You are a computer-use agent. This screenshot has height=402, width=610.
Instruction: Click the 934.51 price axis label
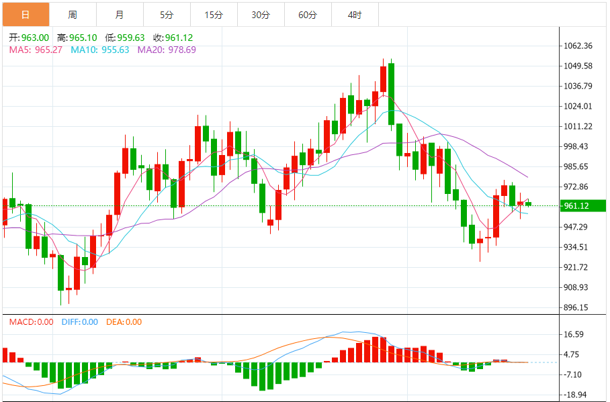[x=576, y=247]
